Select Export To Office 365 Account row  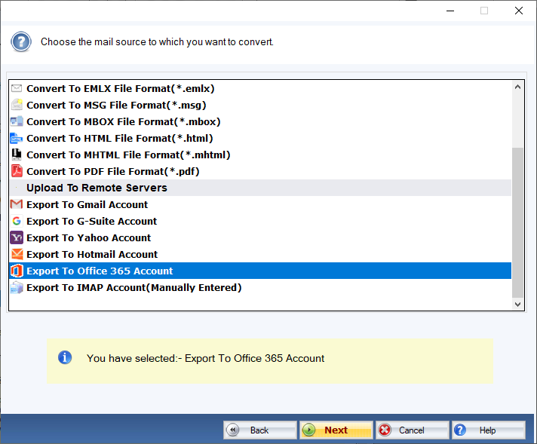pyautogui.click(x=260, y=271)
